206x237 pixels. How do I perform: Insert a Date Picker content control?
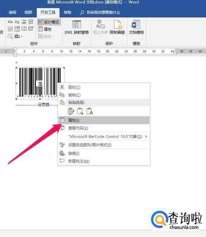point(31,29)
